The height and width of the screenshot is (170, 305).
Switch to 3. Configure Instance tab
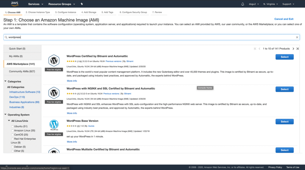(66, 12)
